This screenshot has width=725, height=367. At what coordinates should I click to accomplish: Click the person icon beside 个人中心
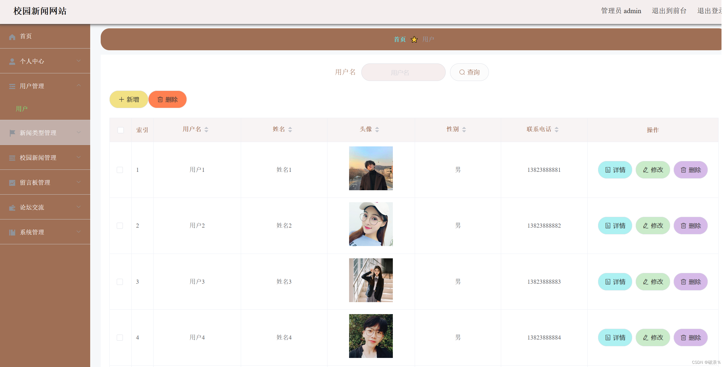point(12,62)
